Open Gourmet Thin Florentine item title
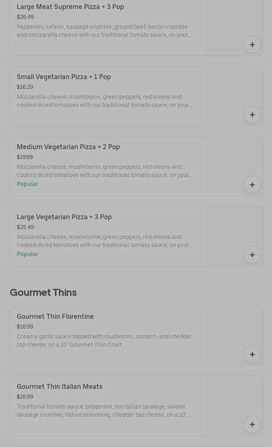 [x=55, y=316]
